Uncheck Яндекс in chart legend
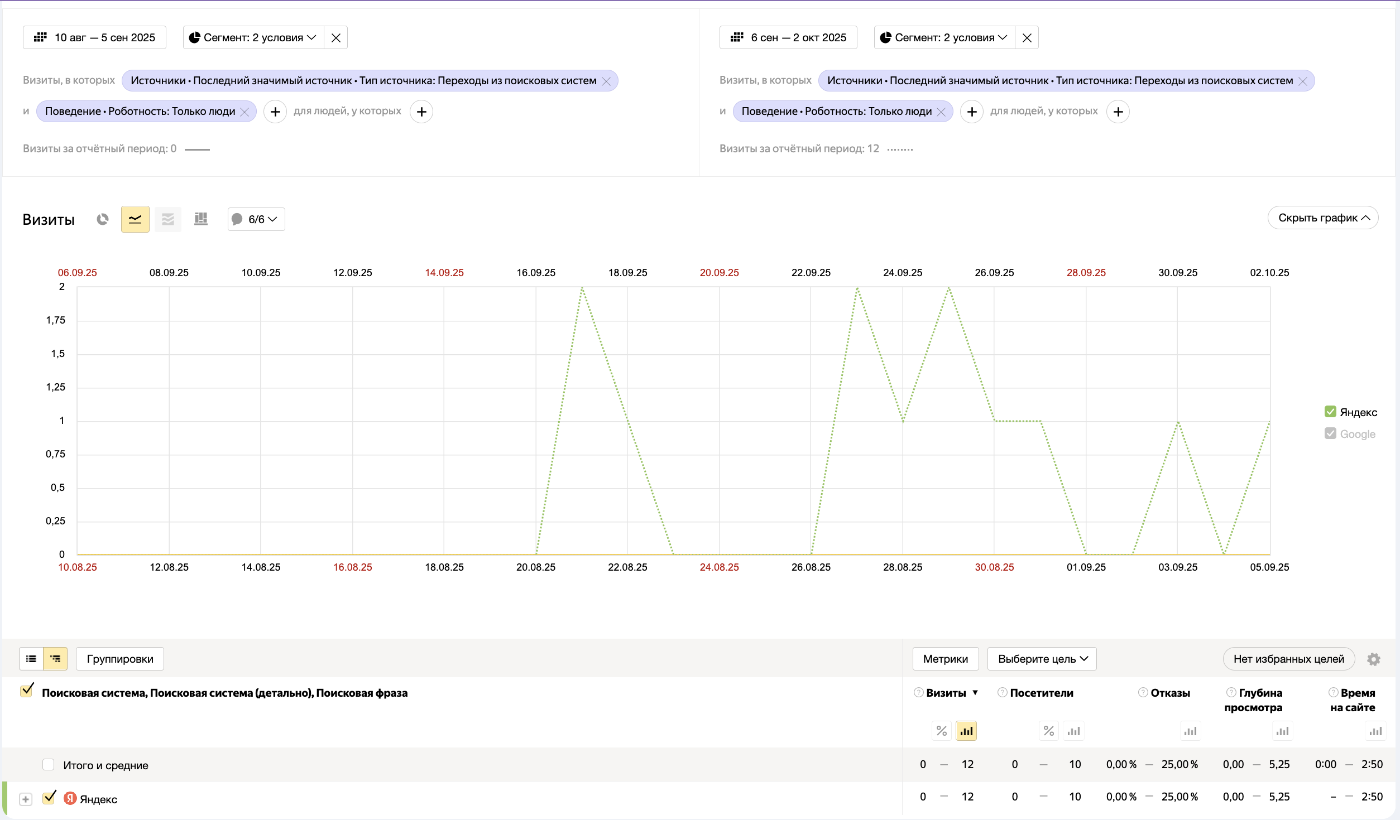Viewport: 1400px width, 820px height. point(1331,412)
